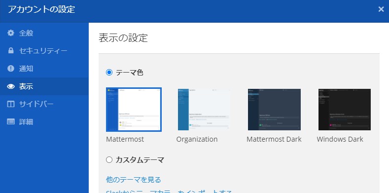Open the 通知 settings tab
Screen dimensions: 389x193
[x=44, y=69]
